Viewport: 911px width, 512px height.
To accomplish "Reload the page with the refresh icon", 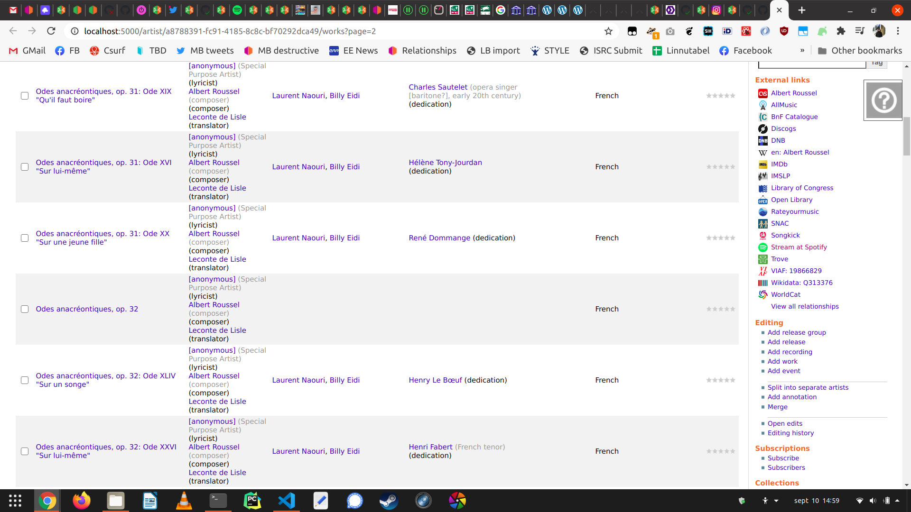I will click(x=51, y=31).
